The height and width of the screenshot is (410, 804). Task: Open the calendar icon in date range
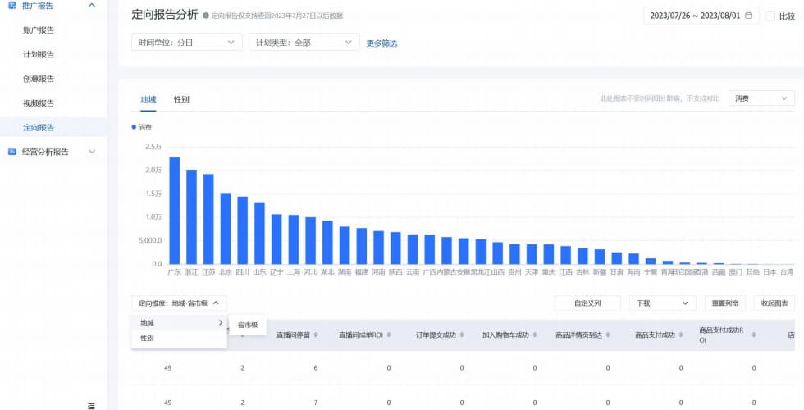click(748, 16)
